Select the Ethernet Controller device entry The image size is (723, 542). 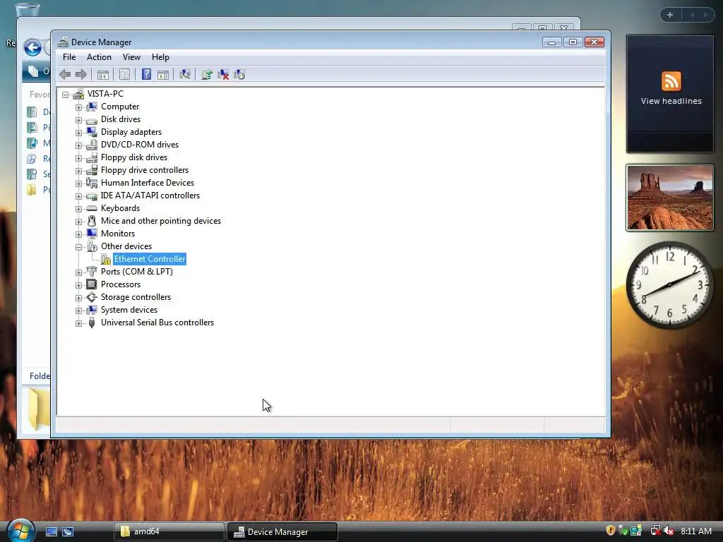click(x=150, y=259)
